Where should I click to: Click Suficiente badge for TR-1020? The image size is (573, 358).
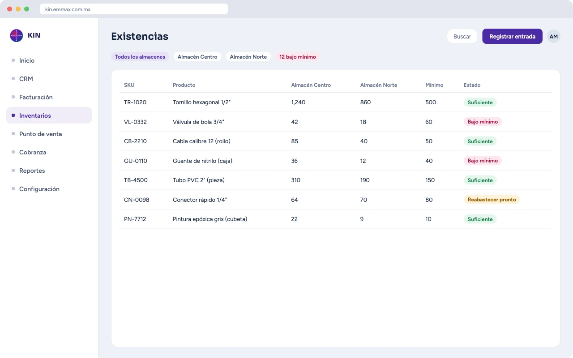click(480, 102)
